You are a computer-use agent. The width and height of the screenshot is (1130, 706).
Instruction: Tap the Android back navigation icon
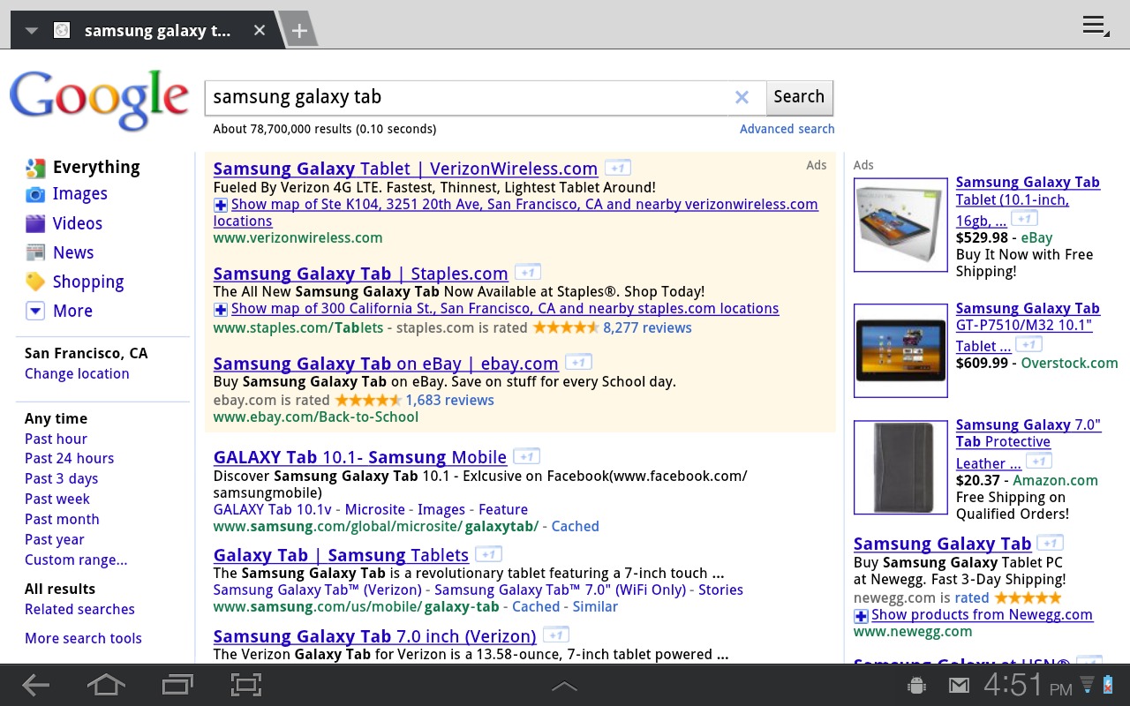click(35, 685)
